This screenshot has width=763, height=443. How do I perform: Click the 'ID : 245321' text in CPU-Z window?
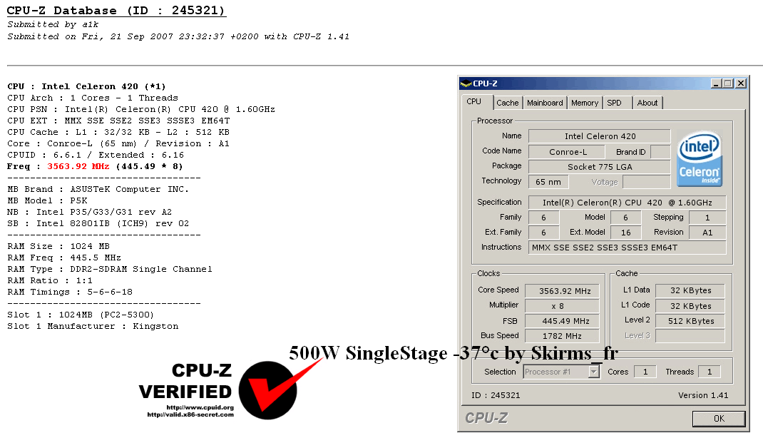[496, 395]
